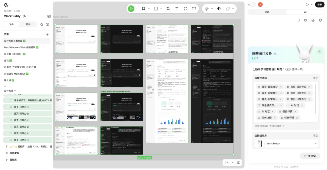Clear selected designs via 选择设计稿 清空
This screenshot has width=327, height=170.
pos(315,78)
